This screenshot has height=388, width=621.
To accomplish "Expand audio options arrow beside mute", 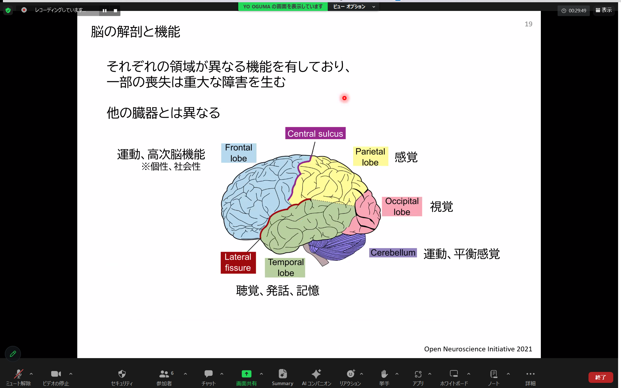I will (31, 374).
